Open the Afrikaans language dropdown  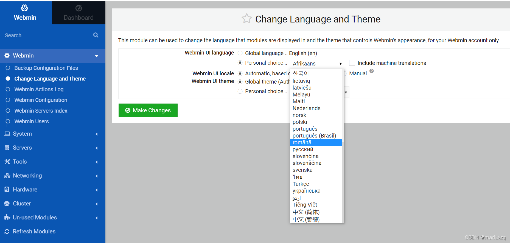[x=317, y=63]
